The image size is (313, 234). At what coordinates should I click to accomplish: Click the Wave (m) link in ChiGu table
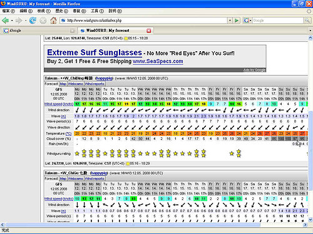point(63,211)
